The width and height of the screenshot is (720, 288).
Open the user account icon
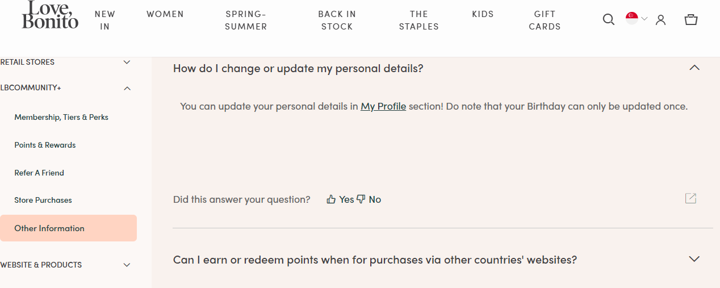[x=660, y=20]
